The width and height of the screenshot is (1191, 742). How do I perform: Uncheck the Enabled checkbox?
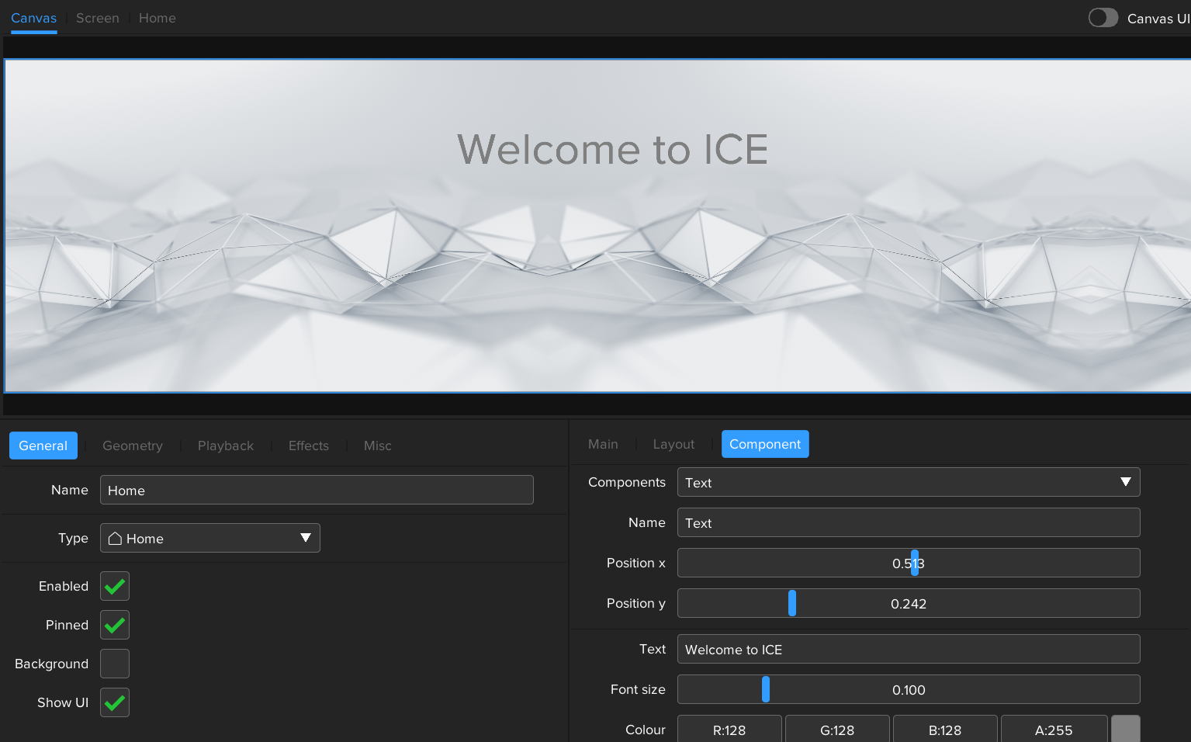(115, 586)
